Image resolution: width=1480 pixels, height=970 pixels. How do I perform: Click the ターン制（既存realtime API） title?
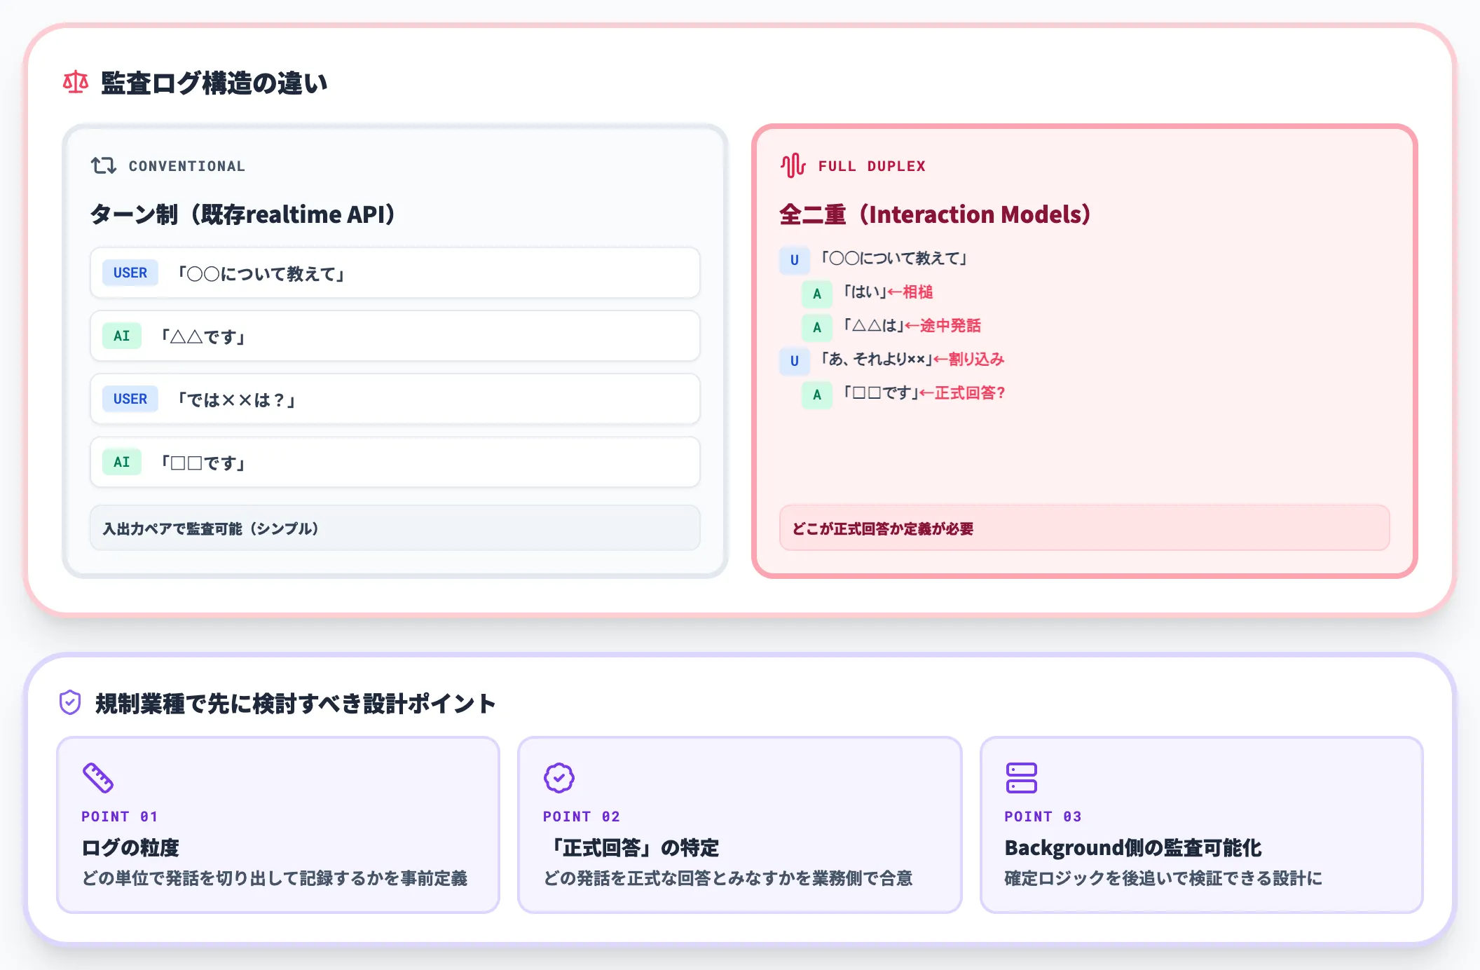(x=242, y=214)
